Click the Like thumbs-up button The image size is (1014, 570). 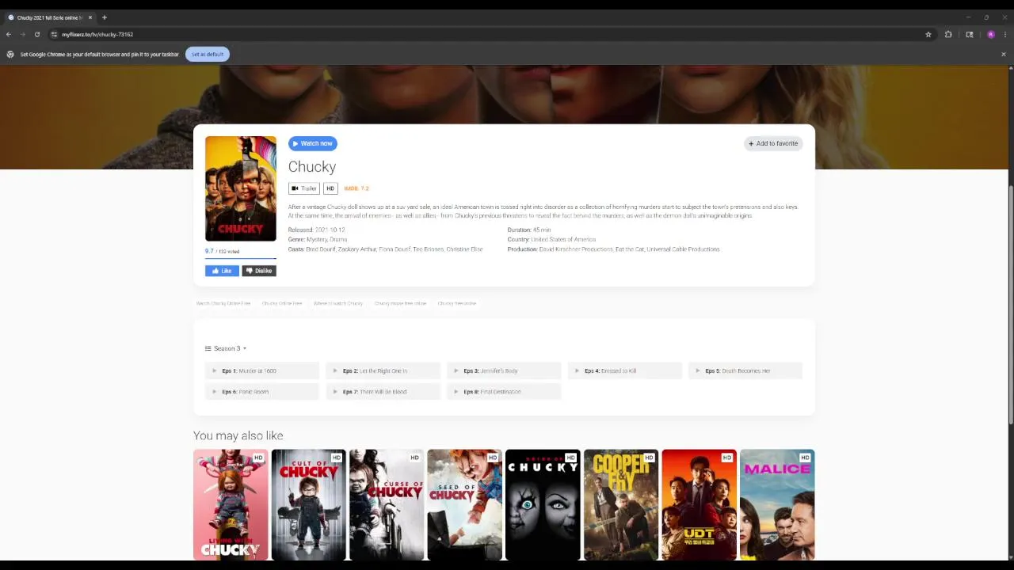tap(222, 271)
